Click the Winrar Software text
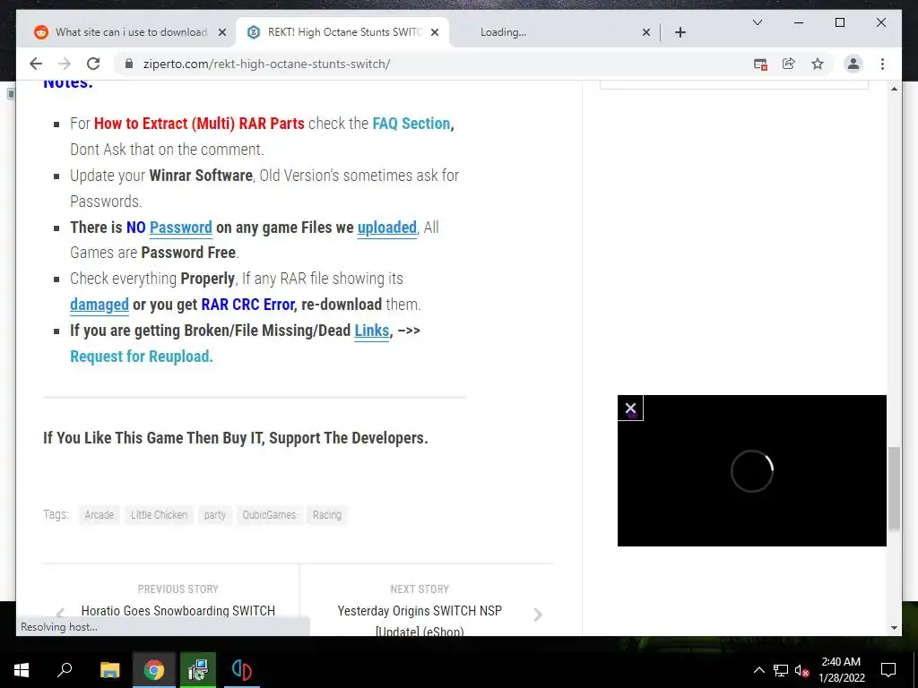 200,176
